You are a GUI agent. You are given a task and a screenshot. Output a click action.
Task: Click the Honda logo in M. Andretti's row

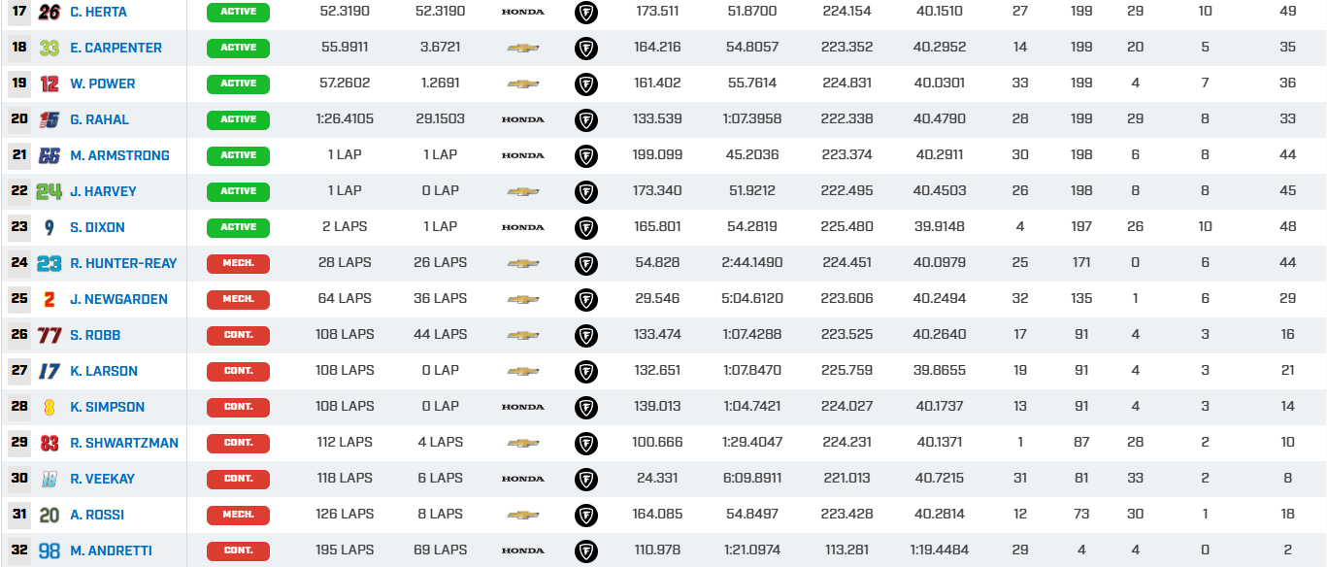point(522,550)
